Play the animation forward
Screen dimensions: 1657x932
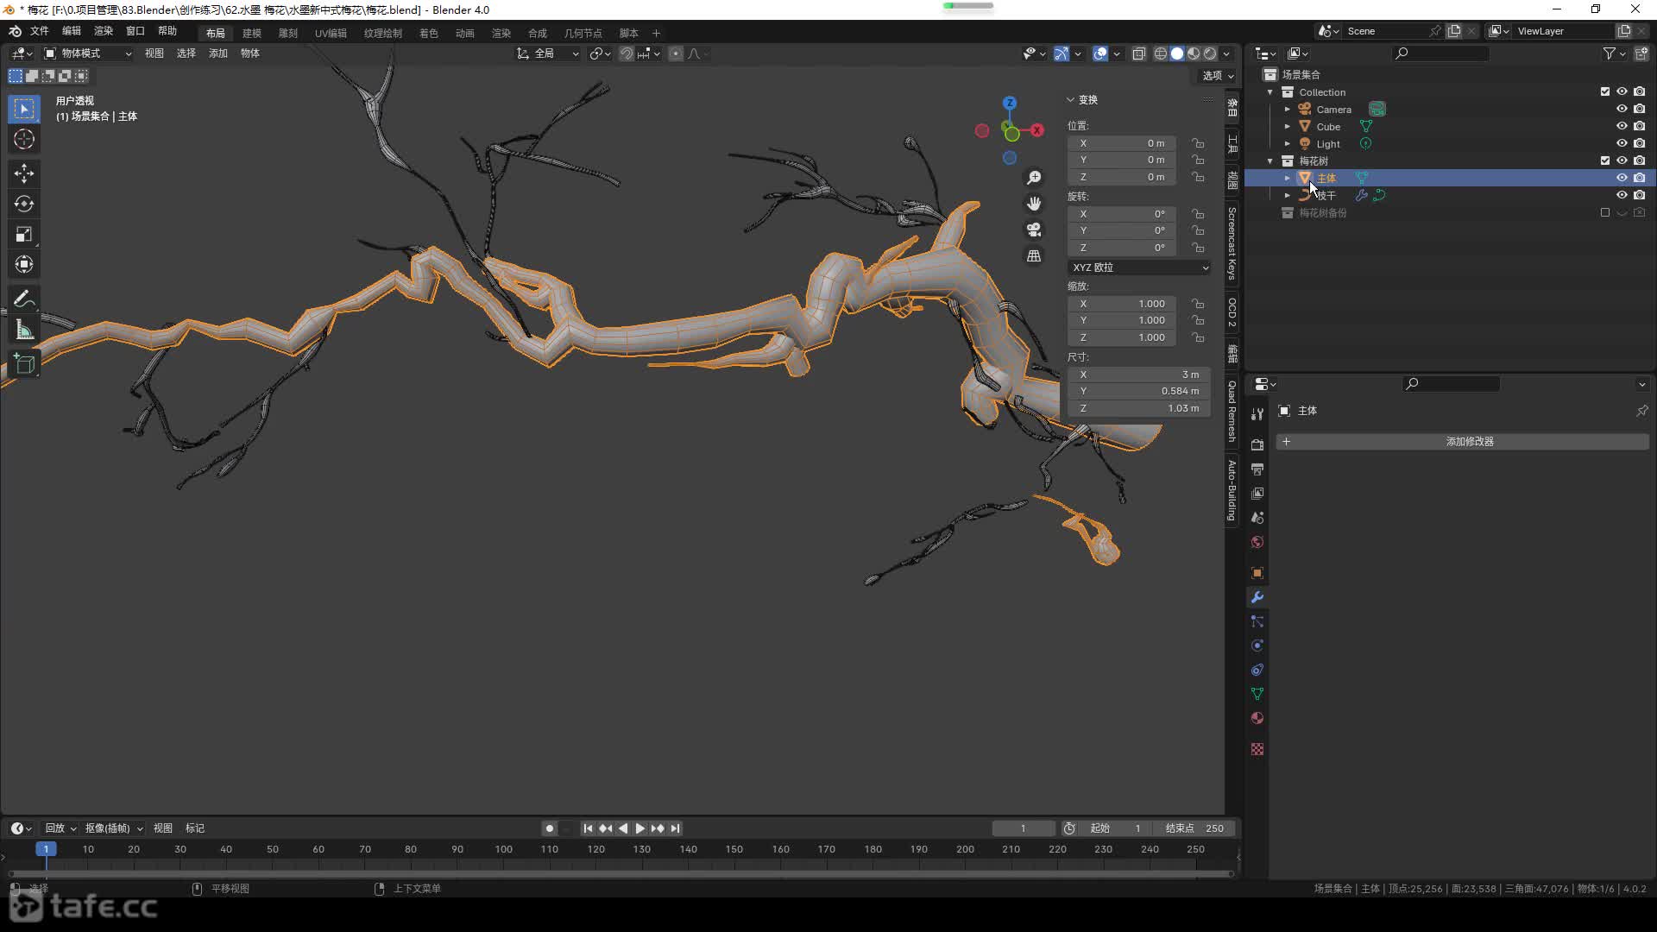click(640, 828)
